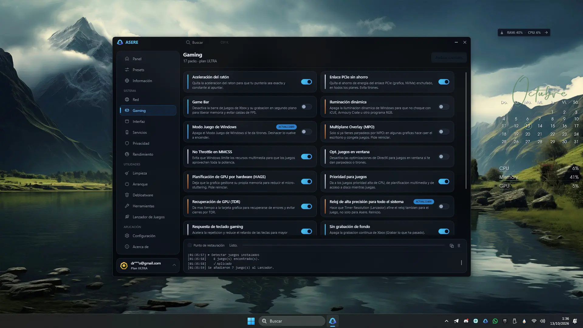Disable the Prioridad para juegos toggle
This screenshot has height=328, width=583.
(x=444, y=181)
